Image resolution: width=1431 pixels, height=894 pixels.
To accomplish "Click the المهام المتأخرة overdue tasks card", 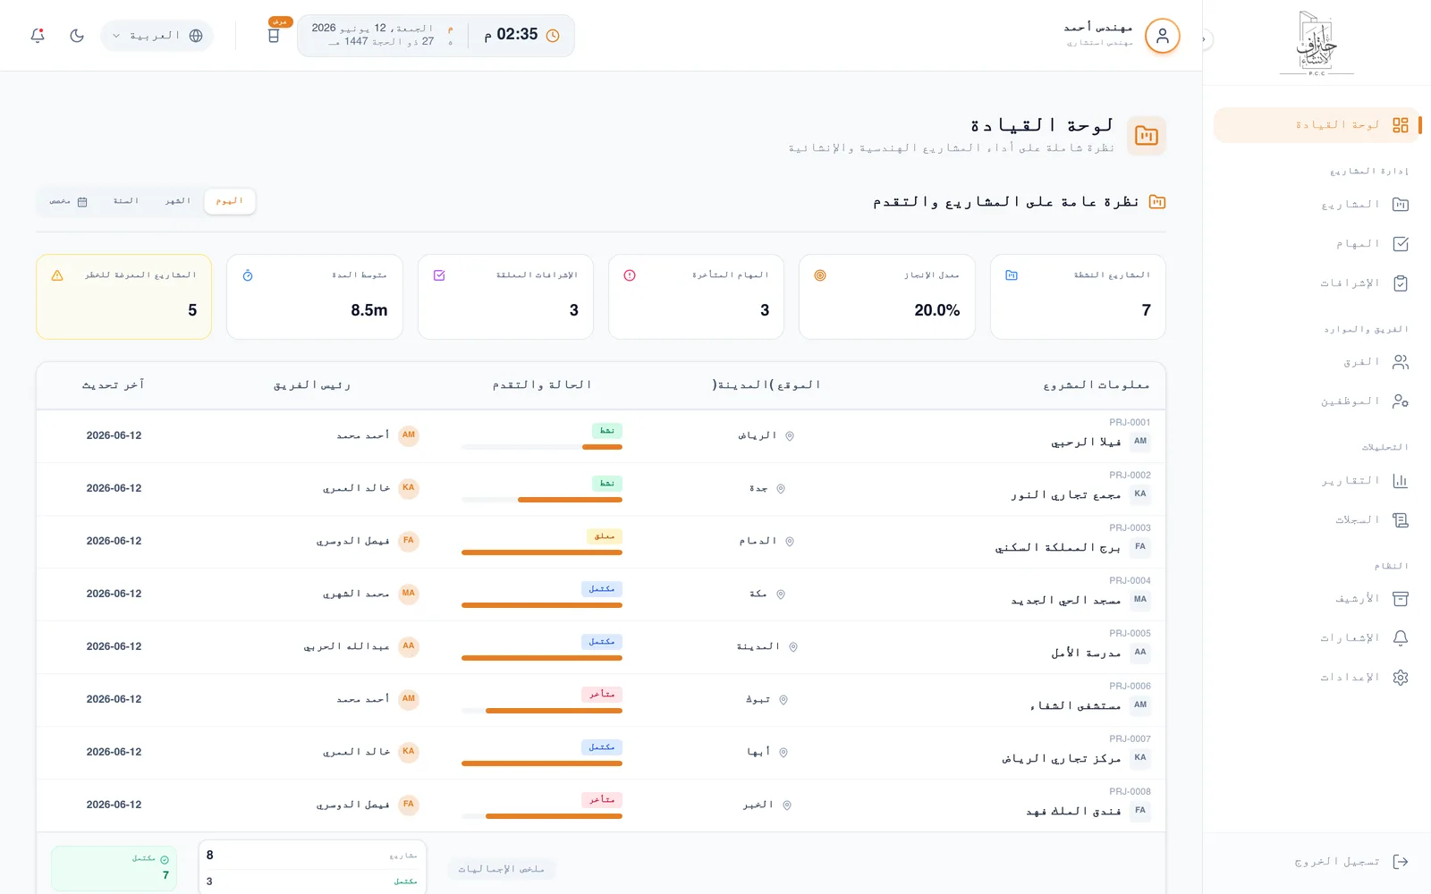I will tap(696, 297).
